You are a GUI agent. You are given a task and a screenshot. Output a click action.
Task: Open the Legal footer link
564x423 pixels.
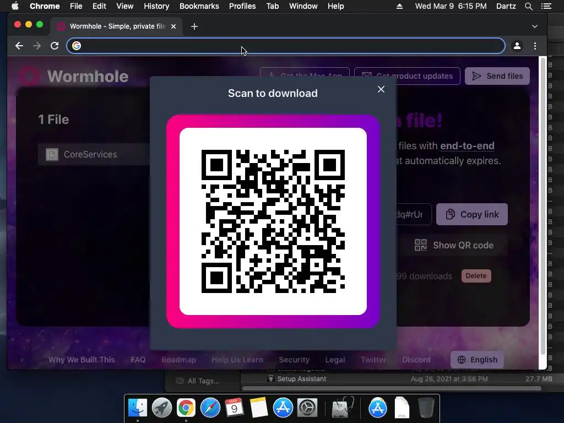click(335, 360)
